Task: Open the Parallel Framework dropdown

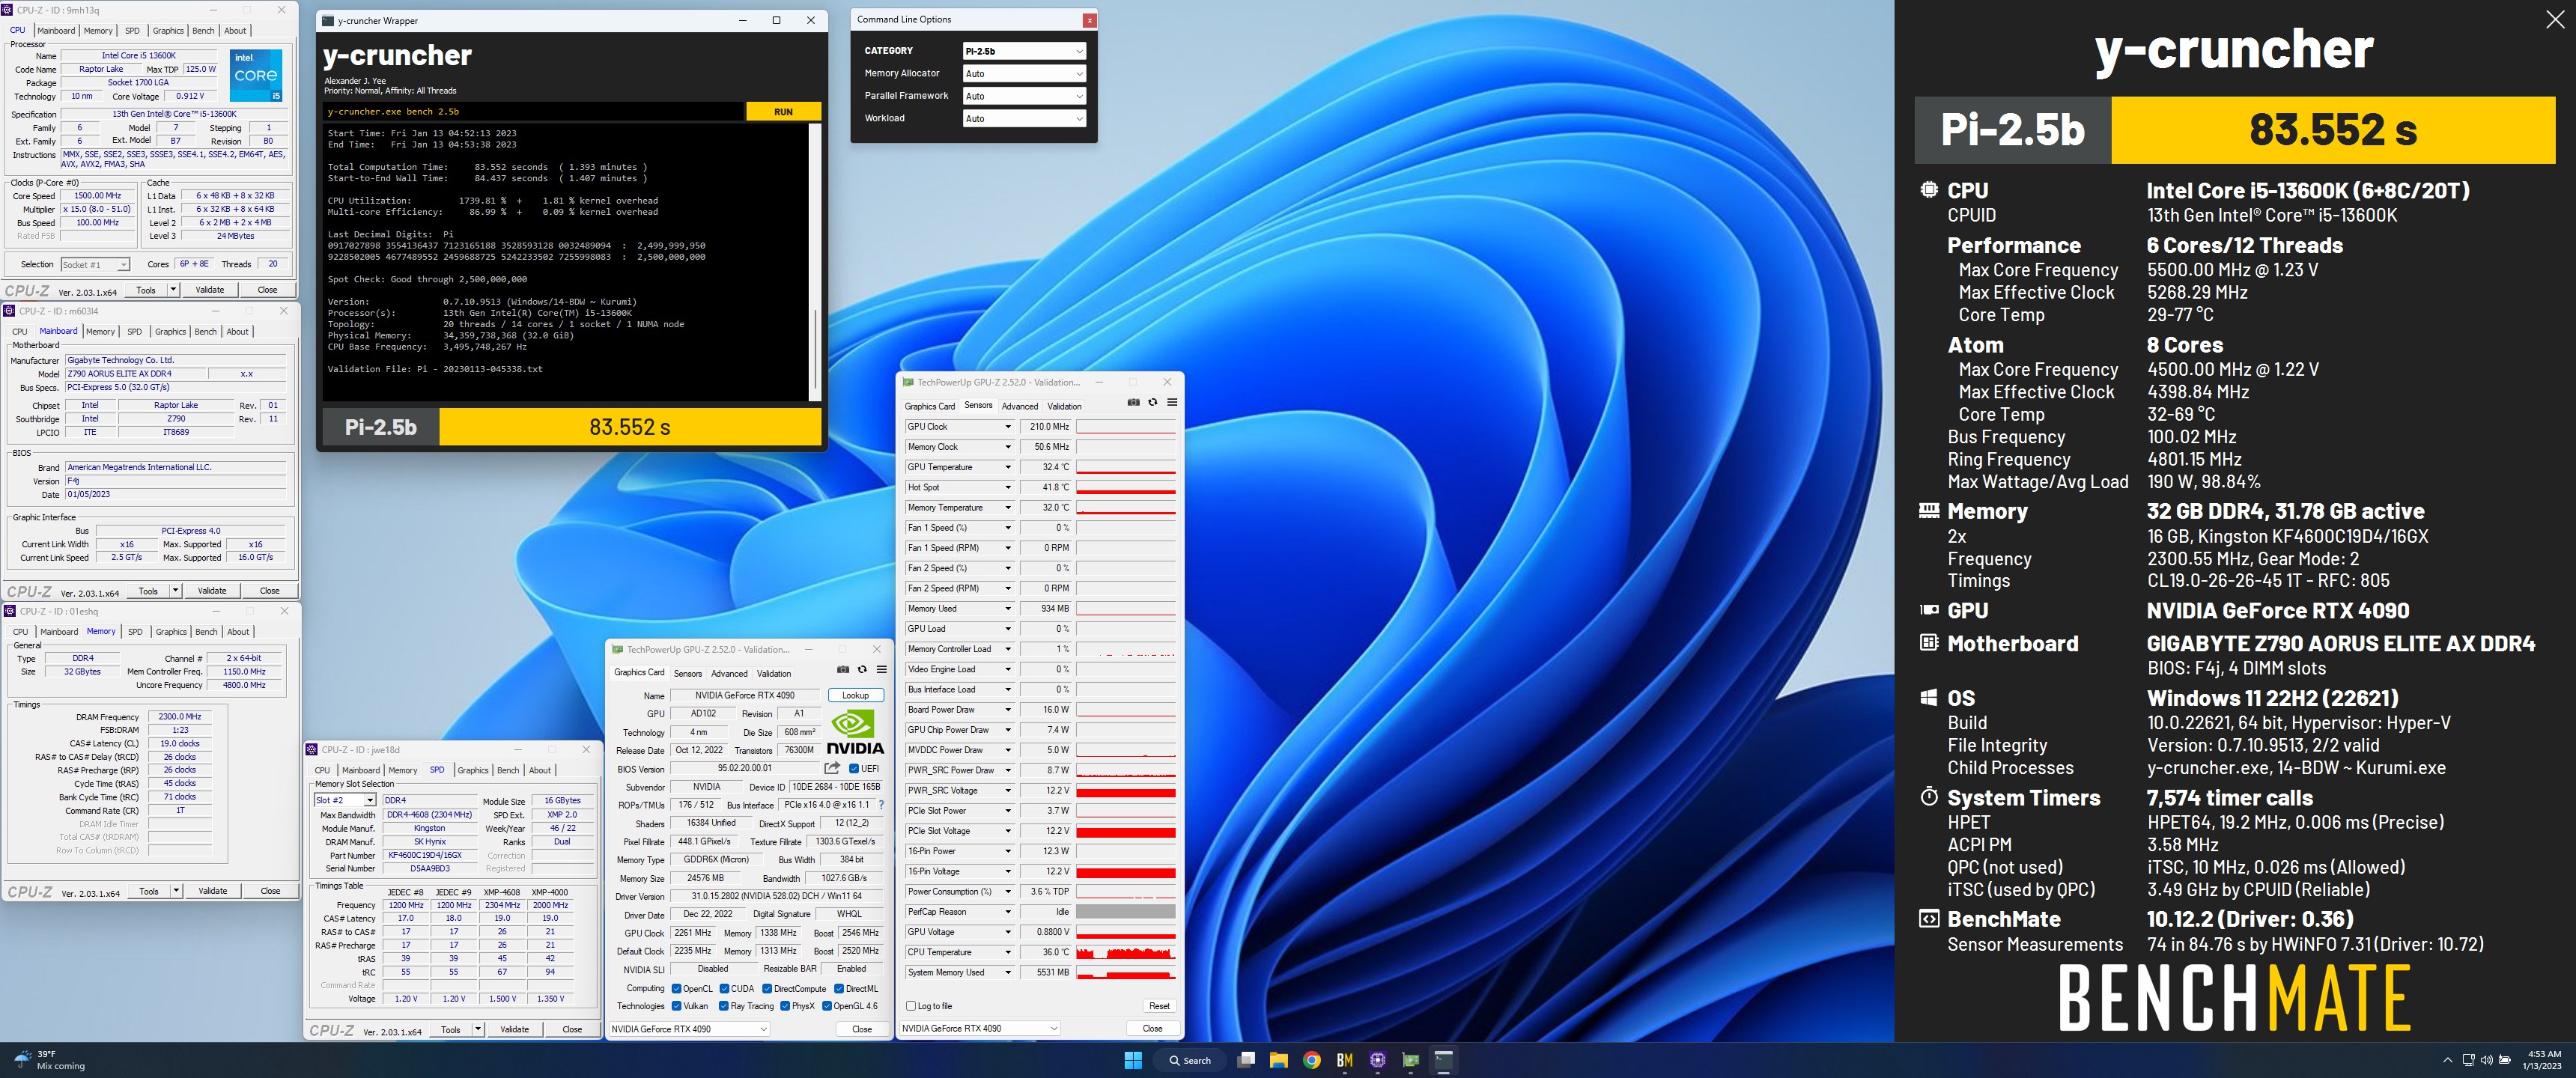Action: click(1024, 96)
